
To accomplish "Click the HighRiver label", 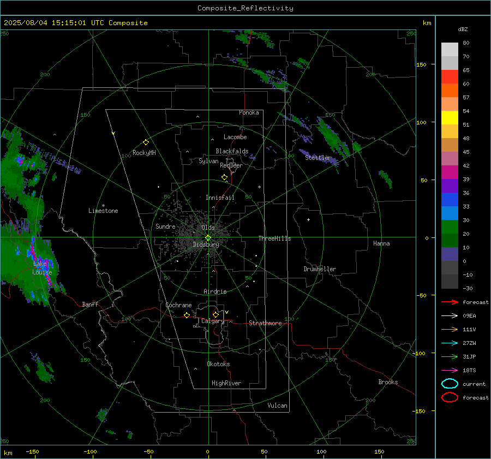I will 226,383.
